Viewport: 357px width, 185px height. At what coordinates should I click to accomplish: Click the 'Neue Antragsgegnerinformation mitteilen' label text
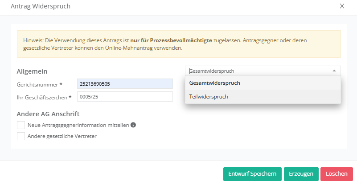pyautogui.click(x=78, y=125)
